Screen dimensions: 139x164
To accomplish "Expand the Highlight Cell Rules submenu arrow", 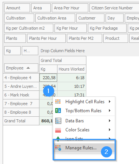I will point(110,102).
